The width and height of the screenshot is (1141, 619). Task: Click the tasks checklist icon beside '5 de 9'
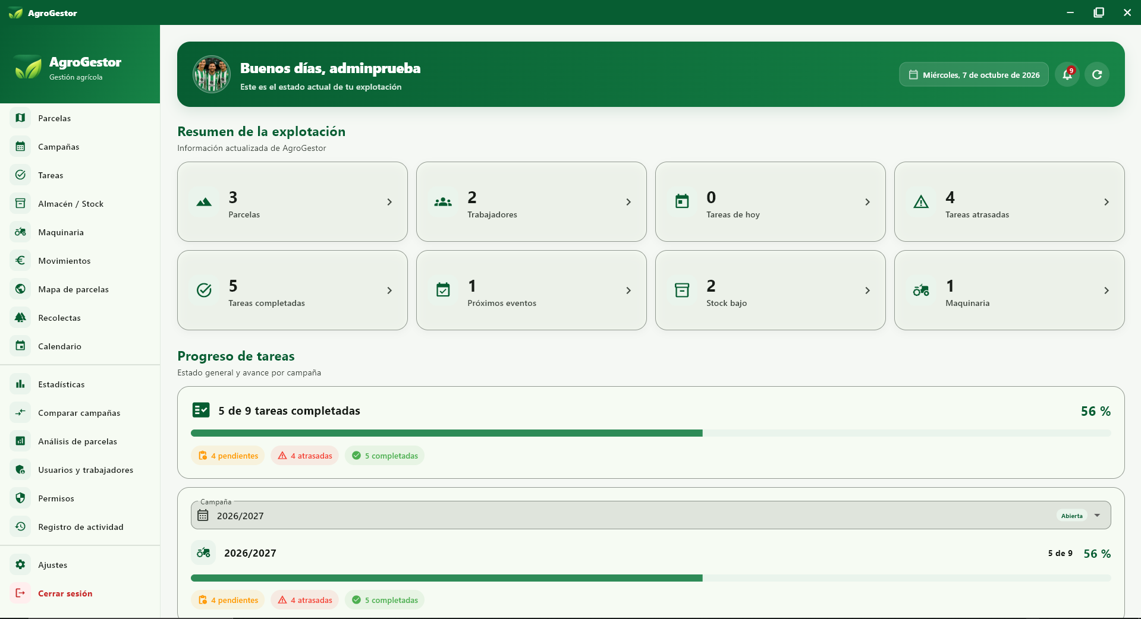tap(201, 410)
